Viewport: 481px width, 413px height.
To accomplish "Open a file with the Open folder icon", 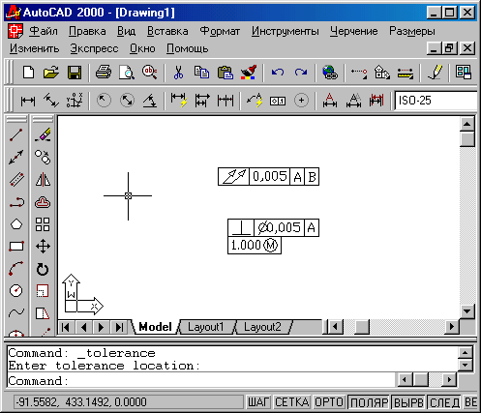I will click(x=51, y=73).
